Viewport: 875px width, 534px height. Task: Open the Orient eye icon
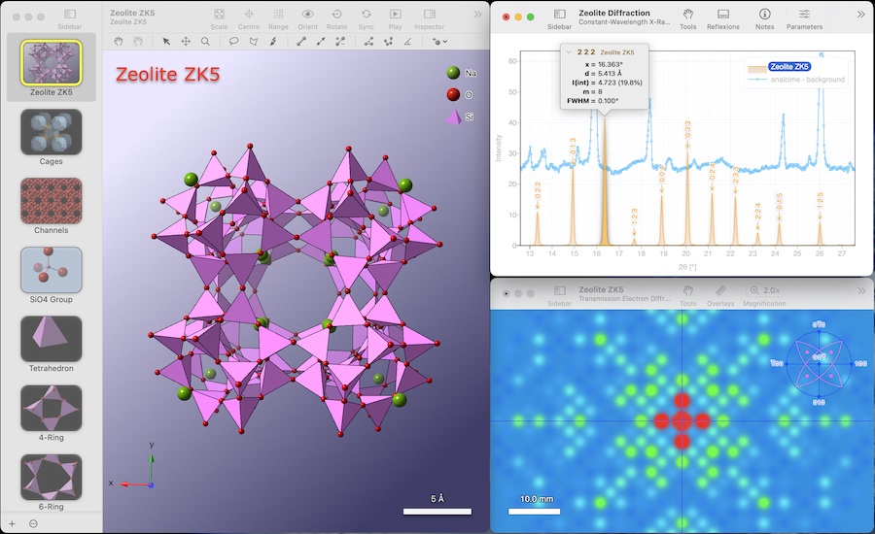click(307, 14)
